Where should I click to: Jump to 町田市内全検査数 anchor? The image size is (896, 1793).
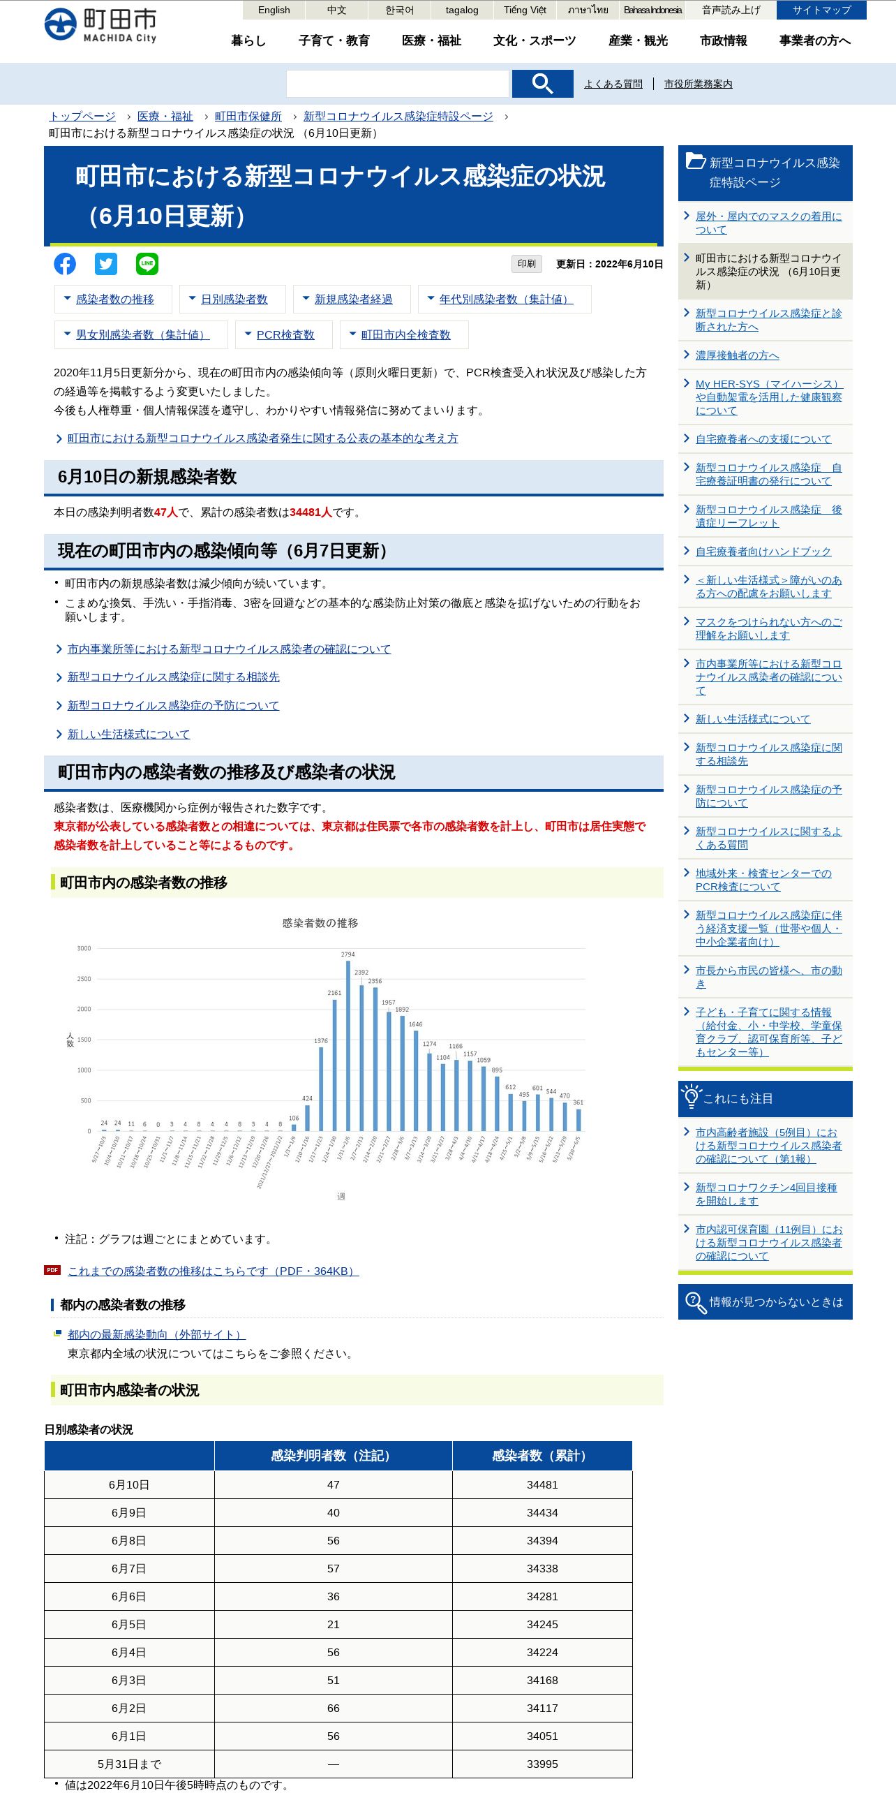coord(405,334)
